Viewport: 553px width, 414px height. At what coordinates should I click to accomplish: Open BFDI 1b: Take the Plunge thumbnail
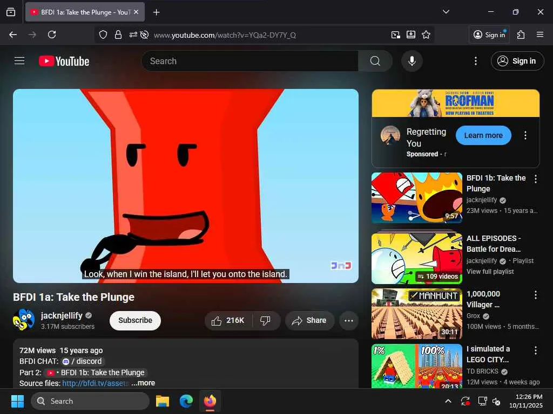point(416,198)
